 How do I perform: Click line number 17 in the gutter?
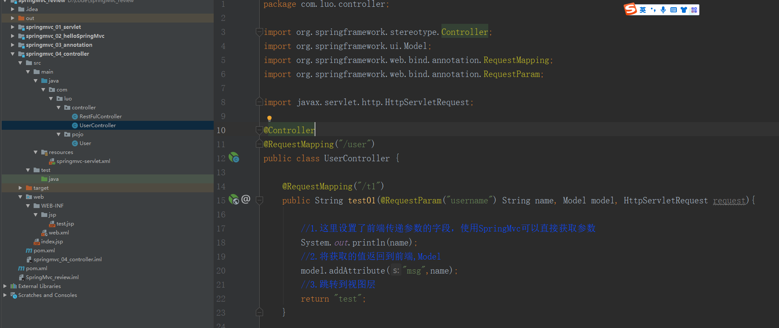[x=221, y=228]
